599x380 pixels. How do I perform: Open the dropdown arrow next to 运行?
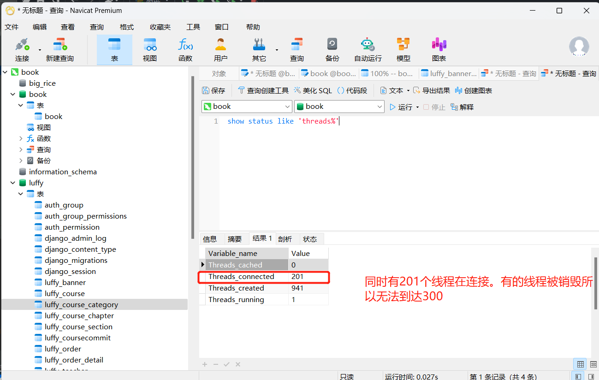(x=417, y=107)
